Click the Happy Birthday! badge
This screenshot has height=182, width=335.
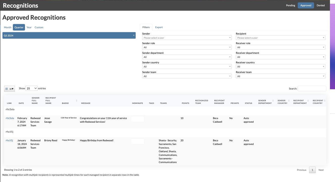coord(69,140)
